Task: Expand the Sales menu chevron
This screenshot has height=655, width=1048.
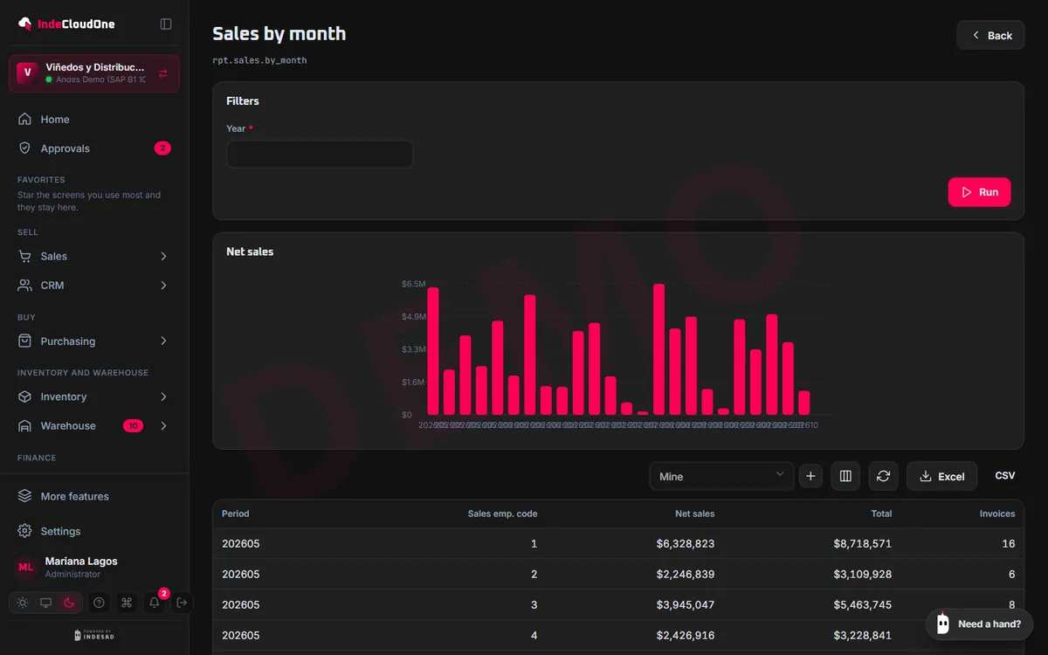Action: click(163, 256)
